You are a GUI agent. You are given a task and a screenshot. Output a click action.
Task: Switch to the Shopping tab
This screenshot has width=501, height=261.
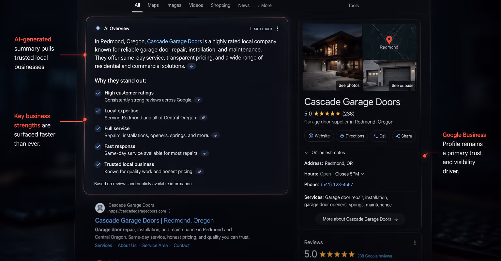tap(220, 5)
